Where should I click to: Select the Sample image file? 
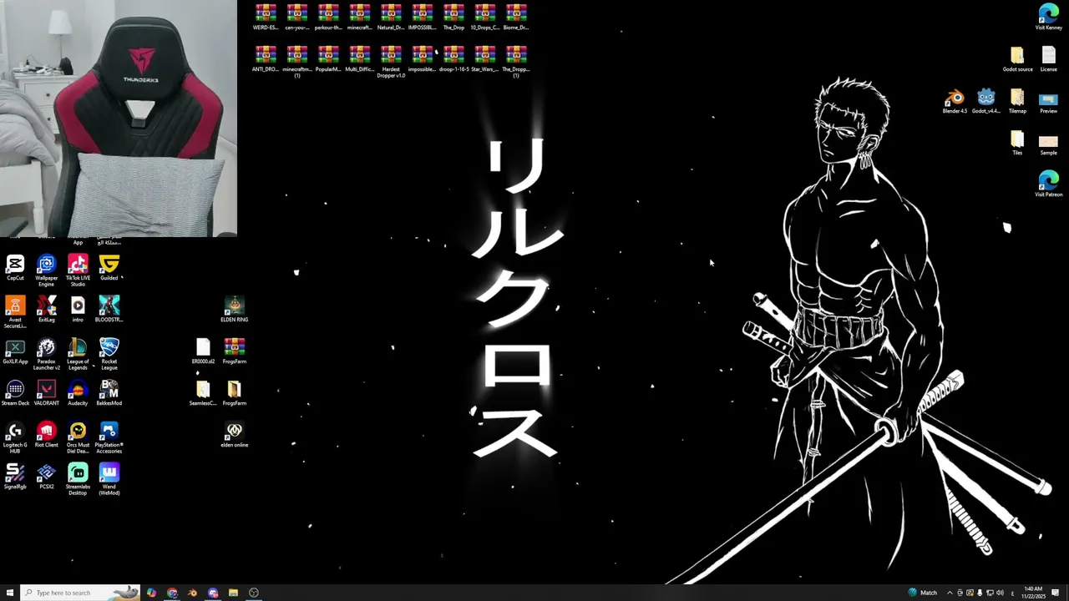click(x=1048, y=144)
